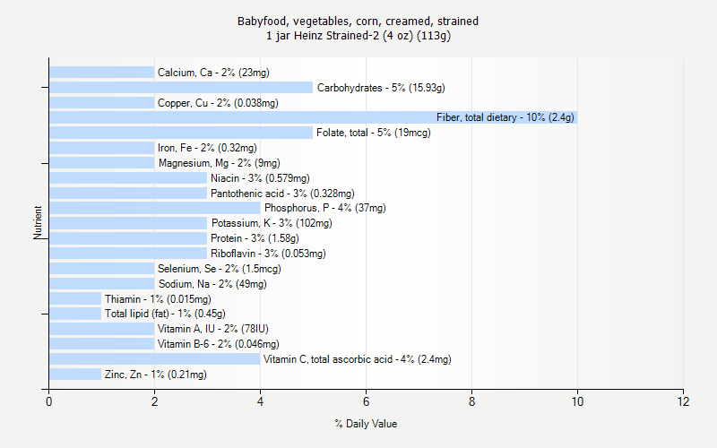This screenshot has height=448, width=717.
Task: Click the Fiber, total dietary bar
Action: coord(313,117)
